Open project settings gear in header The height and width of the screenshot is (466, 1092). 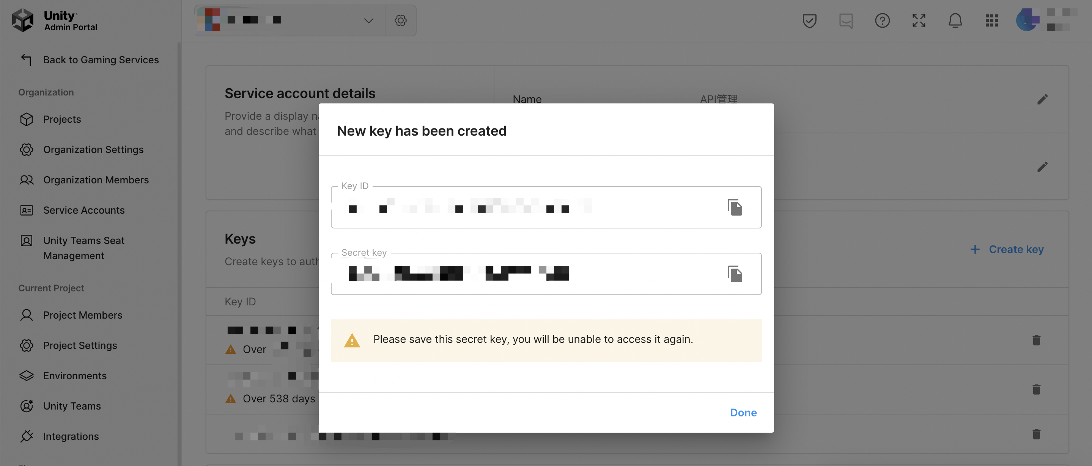point(400,20)
